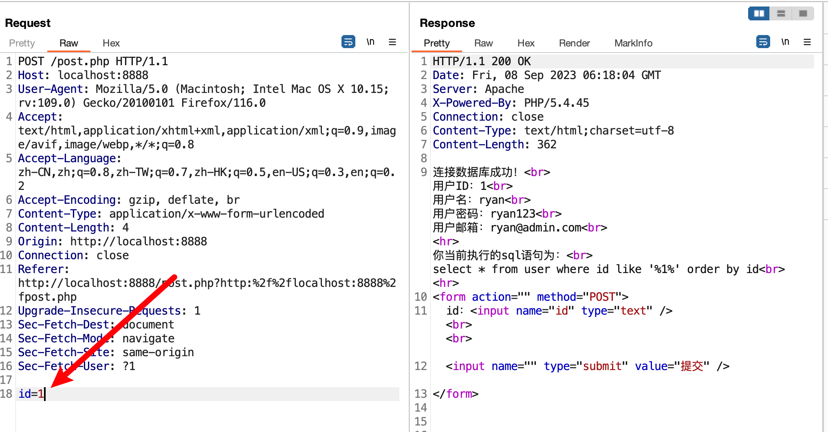828x432 pixels.
Task: Click Sec-Fetch-Site: same-origin header
Action: [x=106, y=352]
